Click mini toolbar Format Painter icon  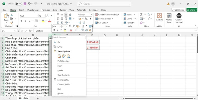(x=90, y=30)
